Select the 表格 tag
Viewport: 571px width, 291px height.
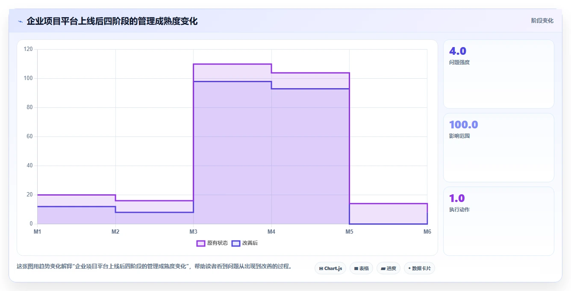361,268
